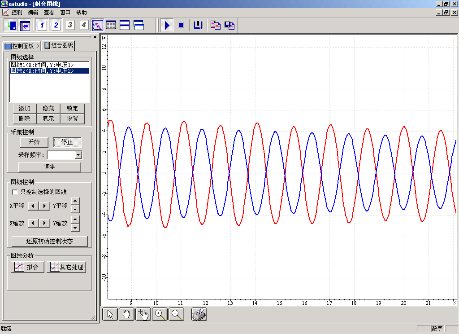Switch to the data table view icon

point(111,26)
